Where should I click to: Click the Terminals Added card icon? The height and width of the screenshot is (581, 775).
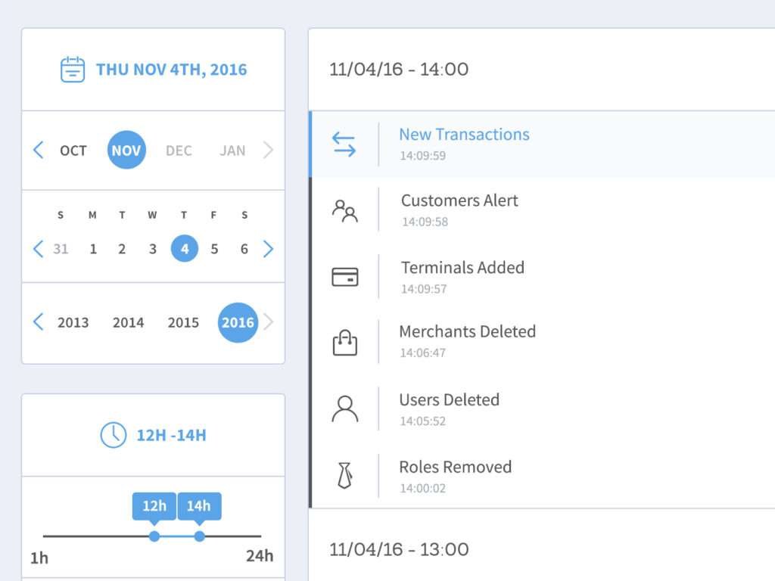tap(345, 277)
